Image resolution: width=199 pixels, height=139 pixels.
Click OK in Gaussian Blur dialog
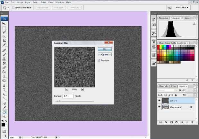[x=105, y=49]
